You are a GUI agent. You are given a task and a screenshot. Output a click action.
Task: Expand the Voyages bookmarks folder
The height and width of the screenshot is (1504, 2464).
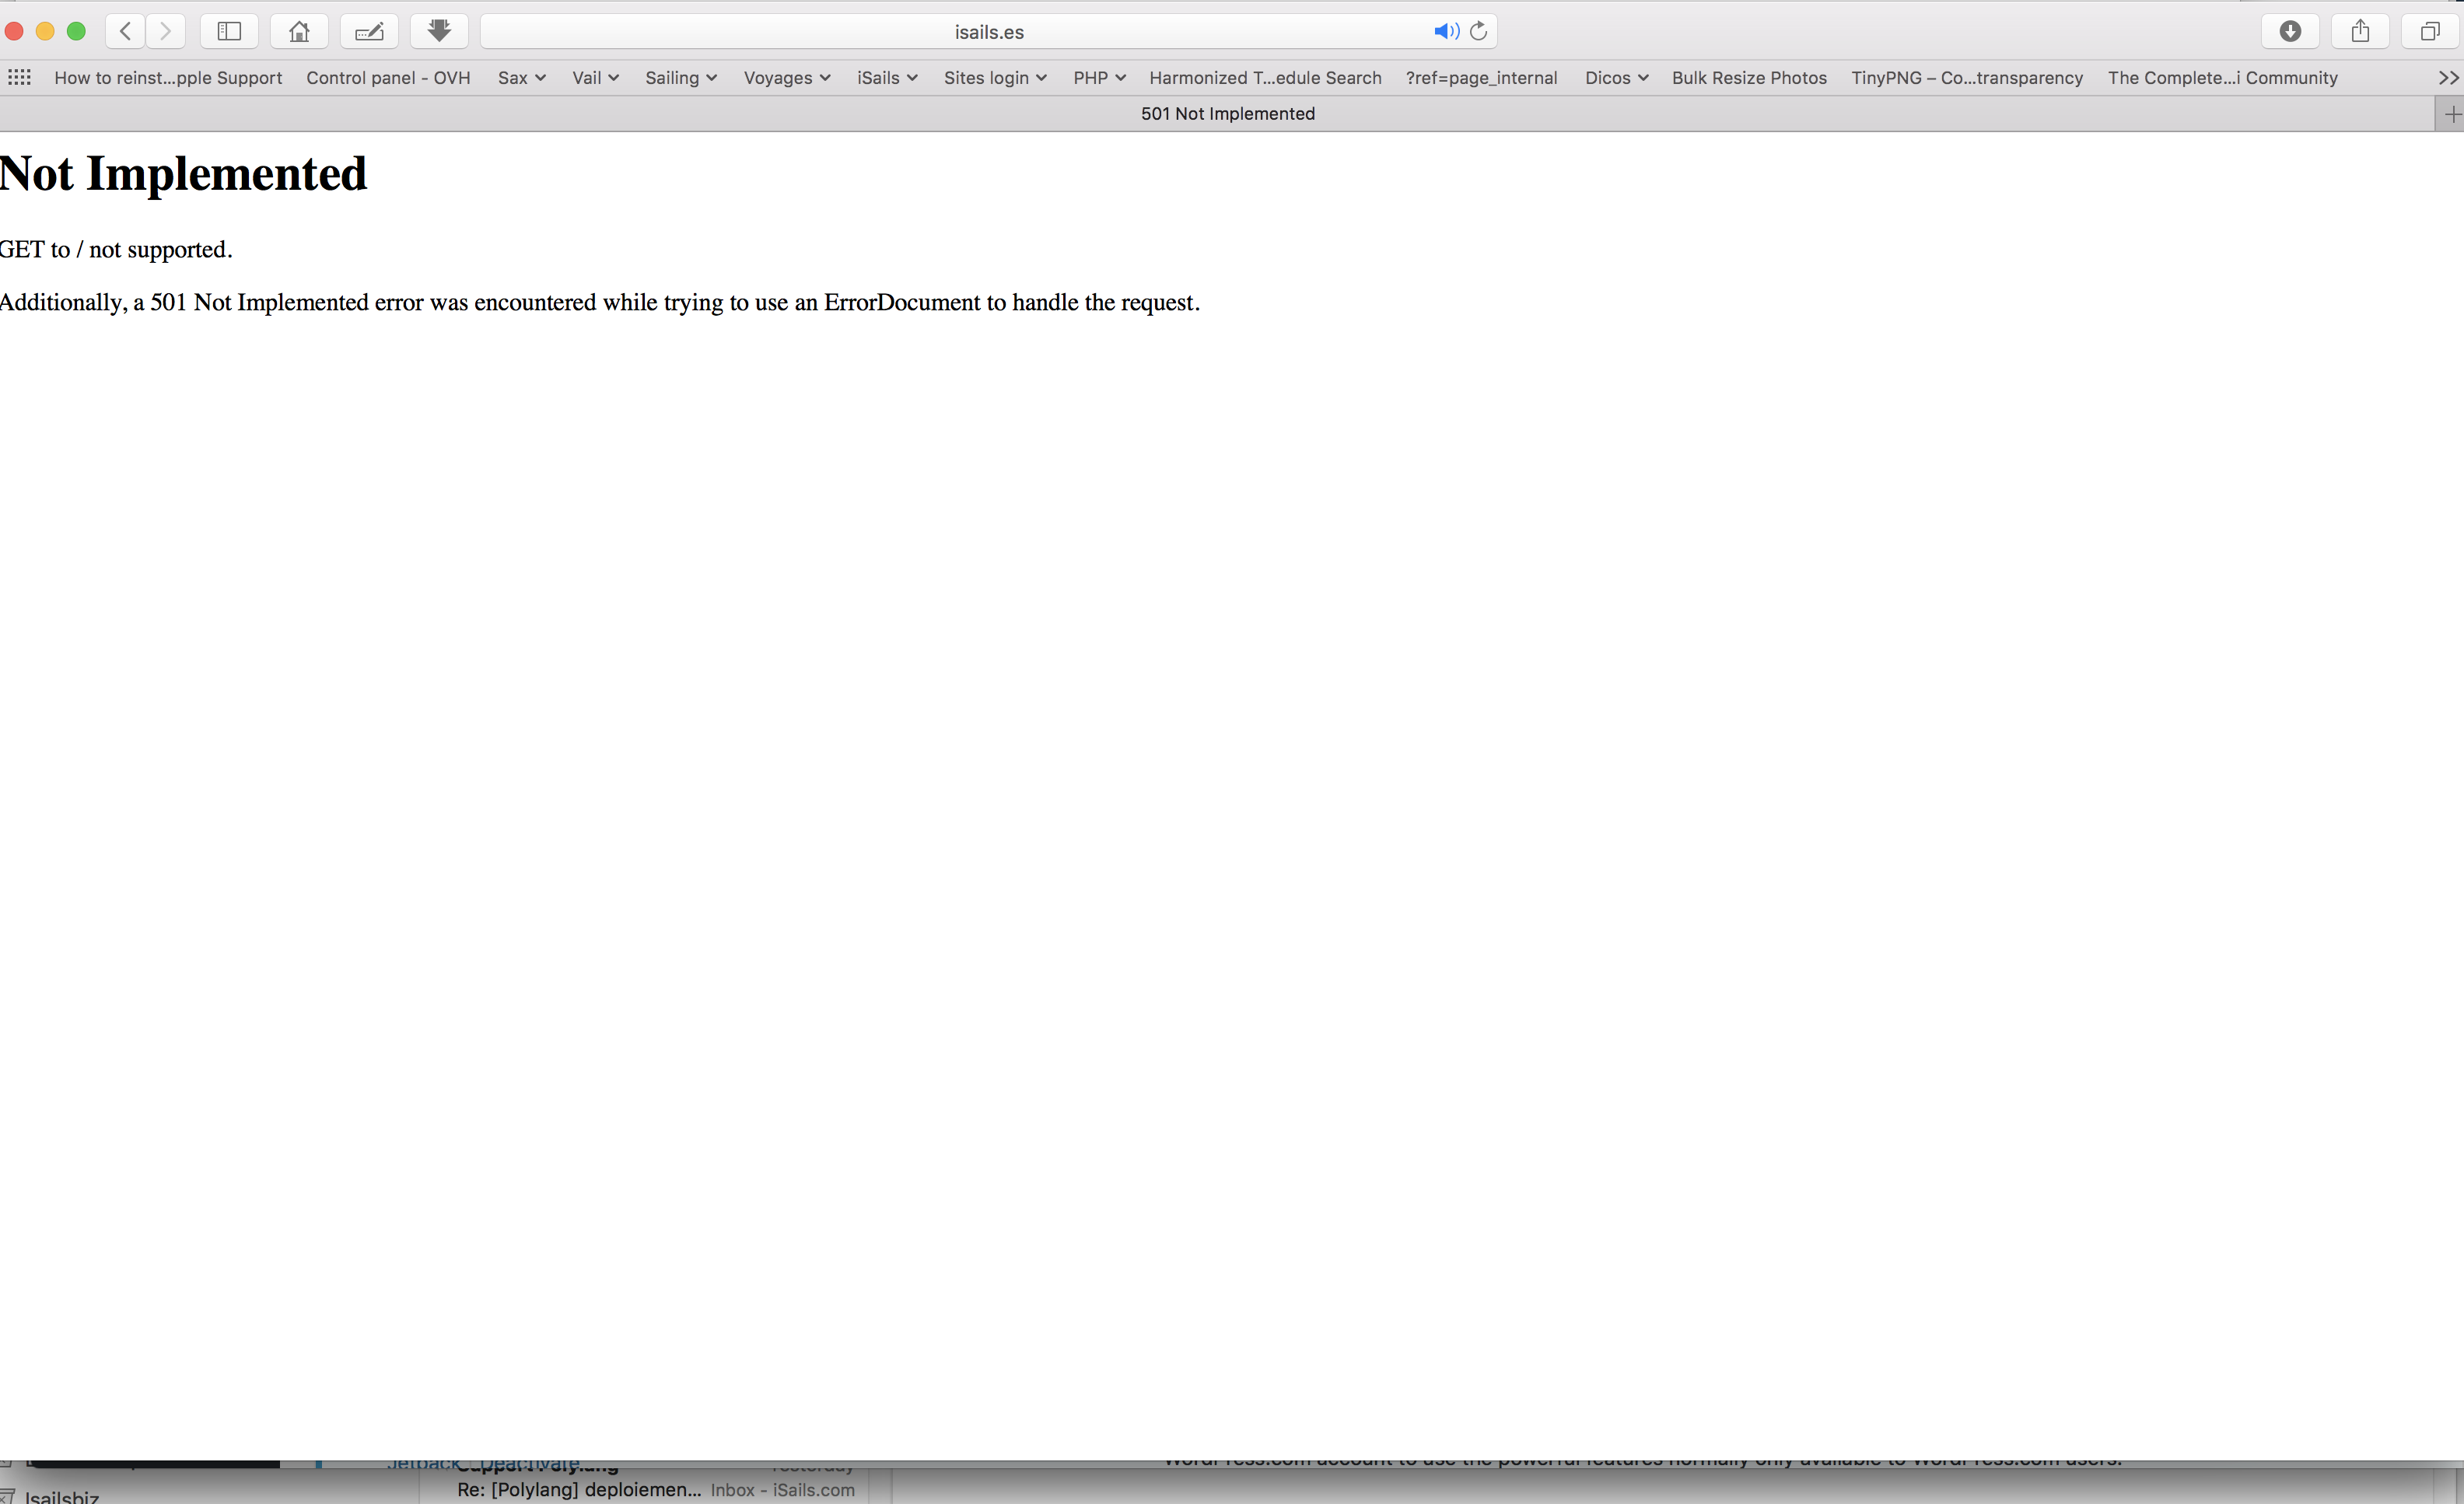787,78
